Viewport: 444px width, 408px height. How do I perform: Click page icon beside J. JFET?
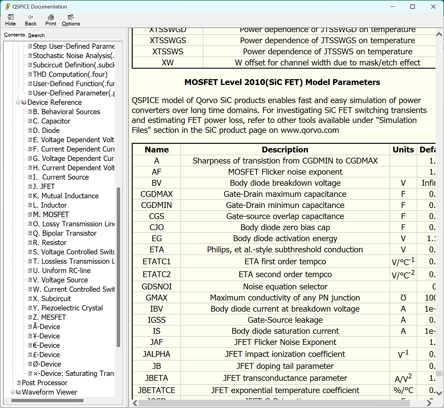[30, 187]
